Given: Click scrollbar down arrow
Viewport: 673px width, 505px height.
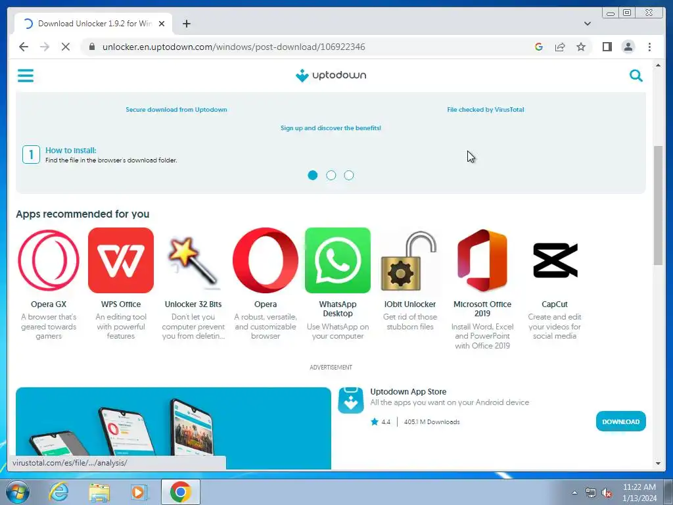Looking at the screenshot, I should [x=658, y=464].
